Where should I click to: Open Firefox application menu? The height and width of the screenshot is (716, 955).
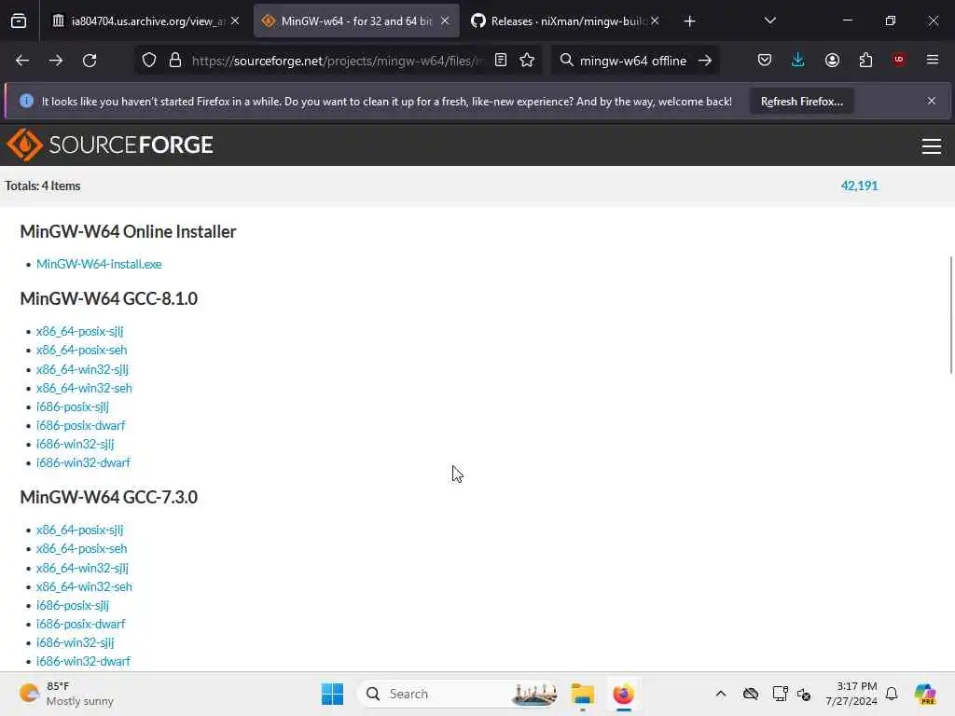[933, 60]
